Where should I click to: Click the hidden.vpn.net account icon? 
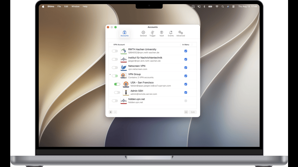tap(124, 101)
